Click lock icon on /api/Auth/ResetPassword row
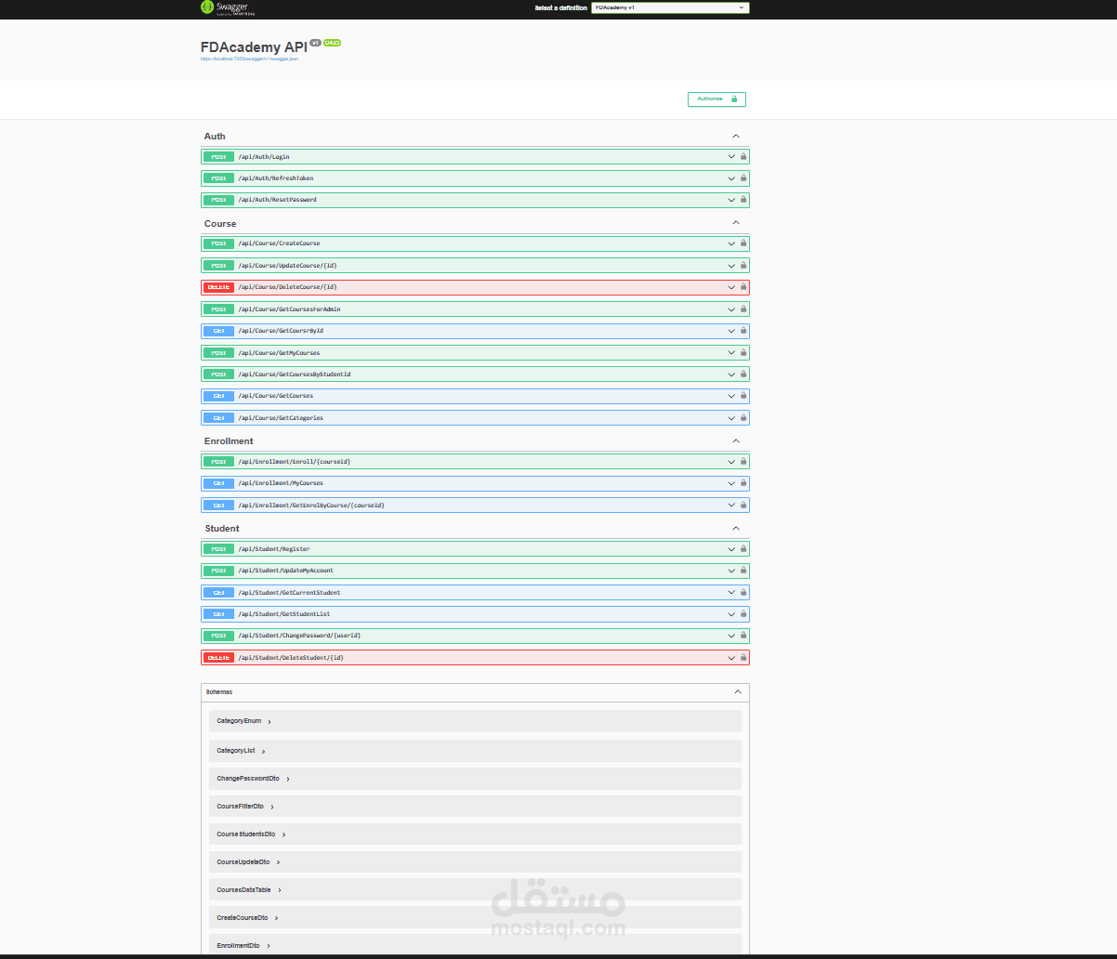This screenshot has height=959, width=1117. coord(743,200)
